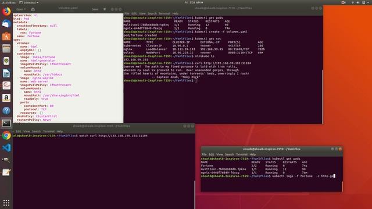Open Edit menu in bottom-left terminal
372x209 pixels.
(18, 131)
